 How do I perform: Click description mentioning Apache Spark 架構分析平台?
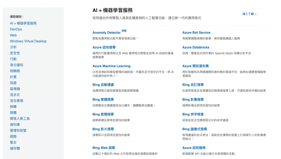(x=217, y=53)
